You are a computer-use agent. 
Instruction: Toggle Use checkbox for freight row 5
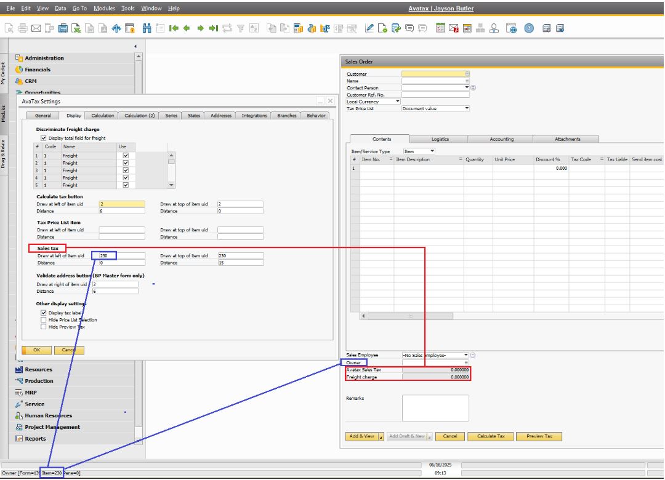(x=126, y=185)
